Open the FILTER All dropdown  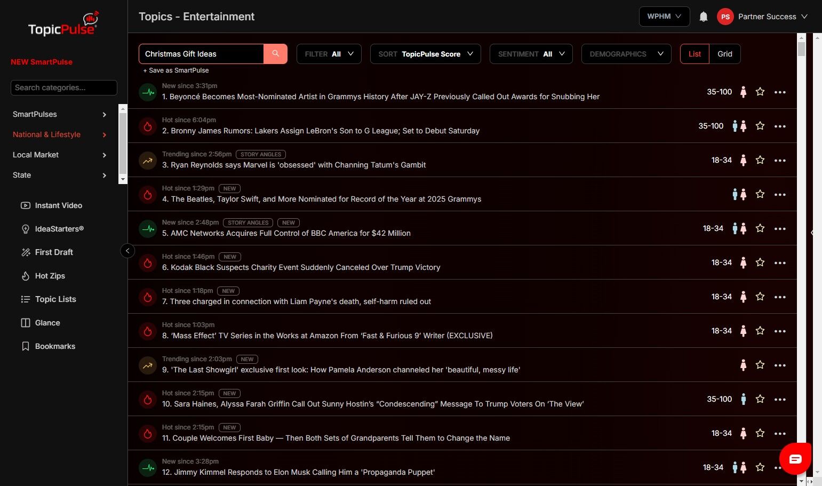pos(329,54)
